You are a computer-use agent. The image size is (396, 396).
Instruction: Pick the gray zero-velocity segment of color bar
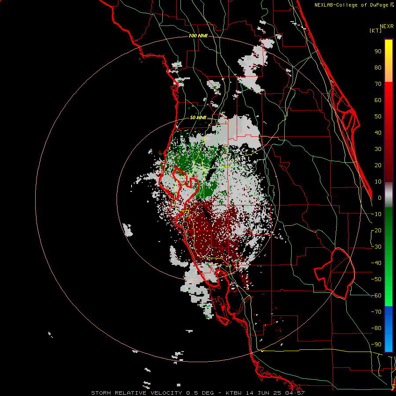[389, 195]
